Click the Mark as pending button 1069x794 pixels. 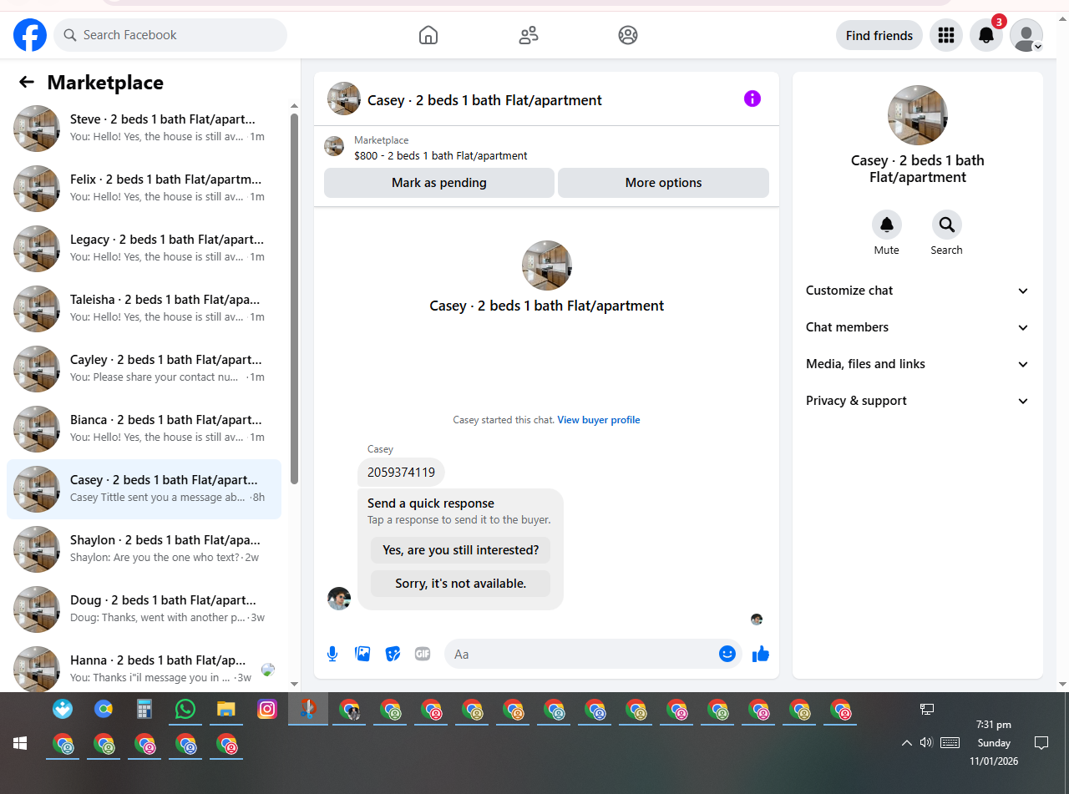coord(439,183)
